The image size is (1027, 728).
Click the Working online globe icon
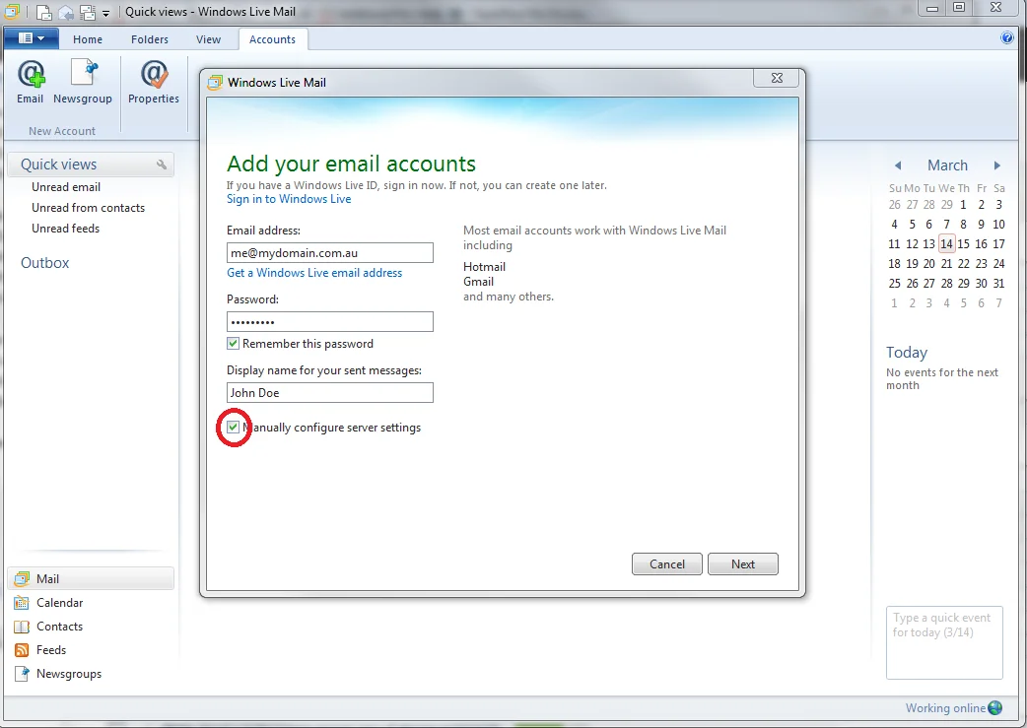994,707
